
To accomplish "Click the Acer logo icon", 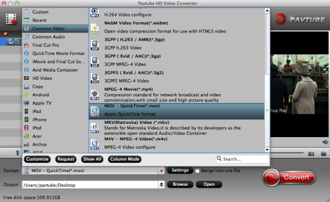I will tap(26, 136).
